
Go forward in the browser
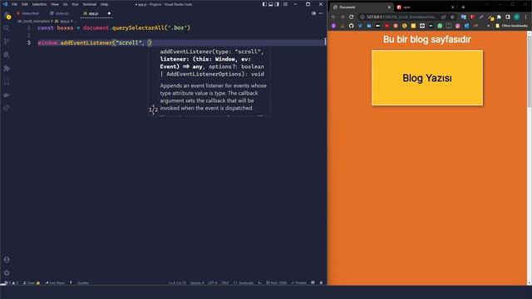pos(342,17)
